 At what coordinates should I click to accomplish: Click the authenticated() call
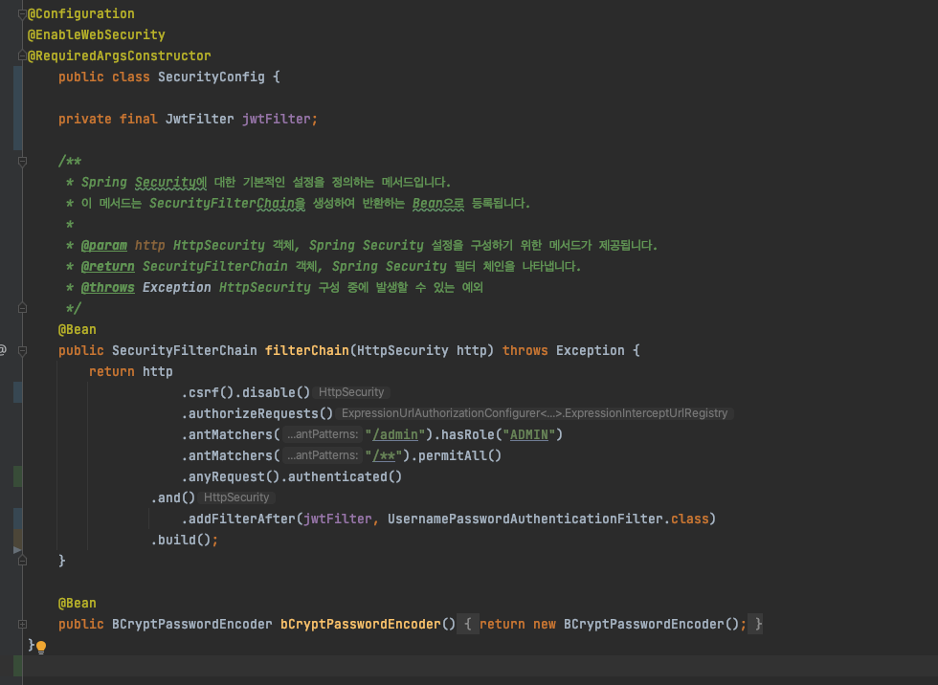(x=346, y=476)
